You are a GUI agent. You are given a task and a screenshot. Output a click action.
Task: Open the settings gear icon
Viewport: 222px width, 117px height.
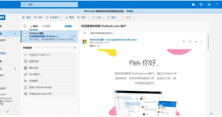(x=209, y=5)
